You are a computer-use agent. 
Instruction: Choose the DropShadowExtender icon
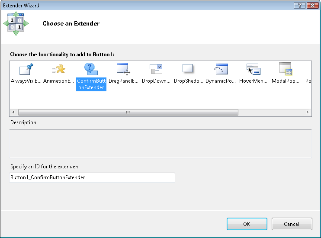[x=188, y=68]
